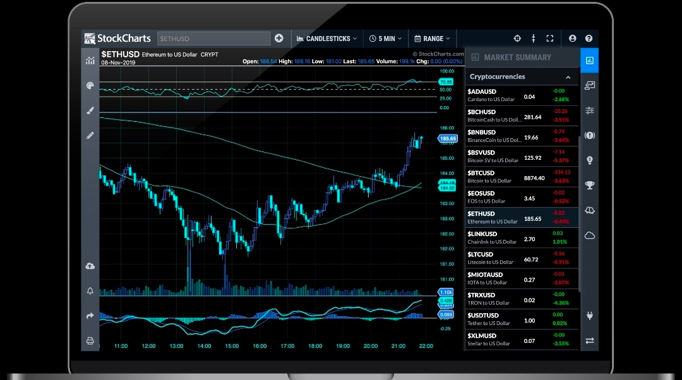Viewport: 682px width, 380px height.
Task: Click the $ETHUSD symbol search field
Action: click(213, 39)
